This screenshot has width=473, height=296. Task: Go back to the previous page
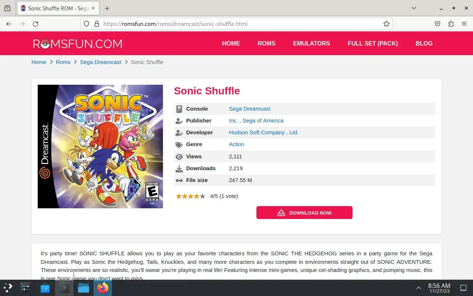(x=9, y=24)
